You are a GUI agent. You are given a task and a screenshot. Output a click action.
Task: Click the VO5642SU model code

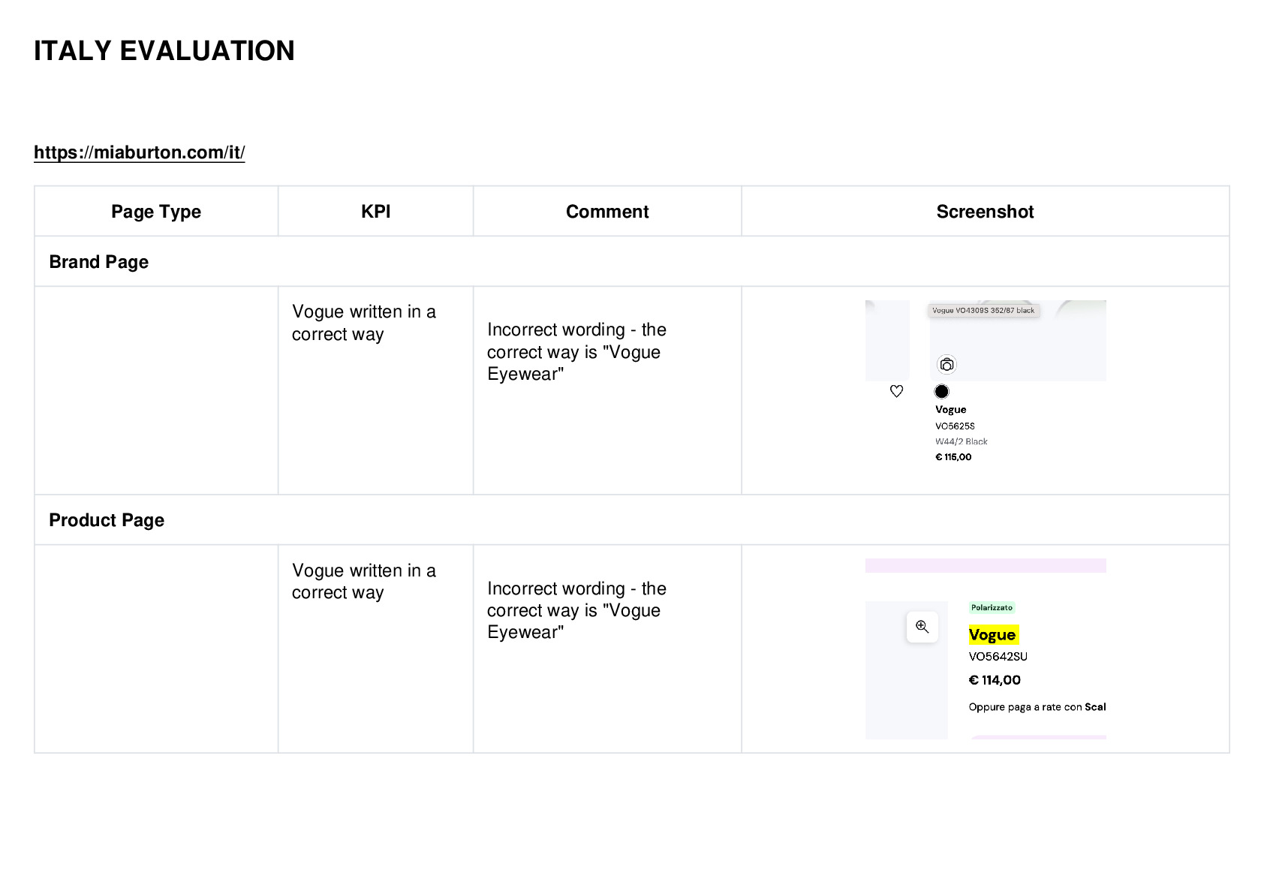(998, 657)
